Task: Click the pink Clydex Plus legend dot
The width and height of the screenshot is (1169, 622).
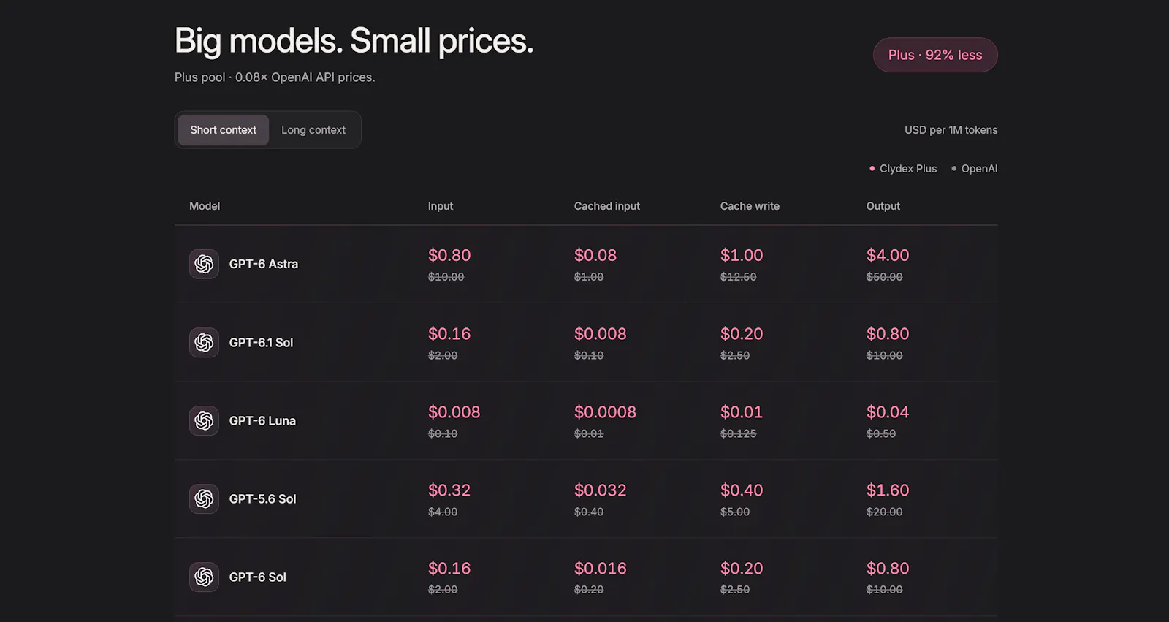Action: 872,168
